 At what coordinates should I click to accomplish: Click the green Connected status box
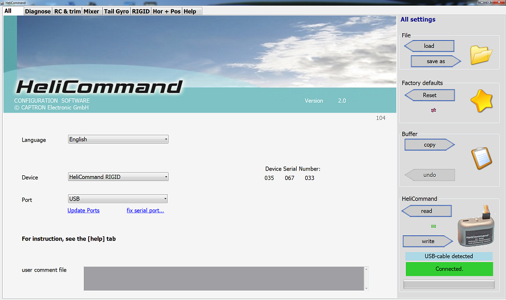click(449, 269)
